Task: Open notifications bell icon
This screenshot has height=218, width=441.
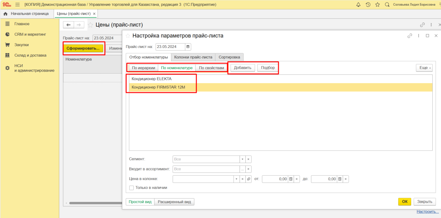Action: click(x=358, y=5)
